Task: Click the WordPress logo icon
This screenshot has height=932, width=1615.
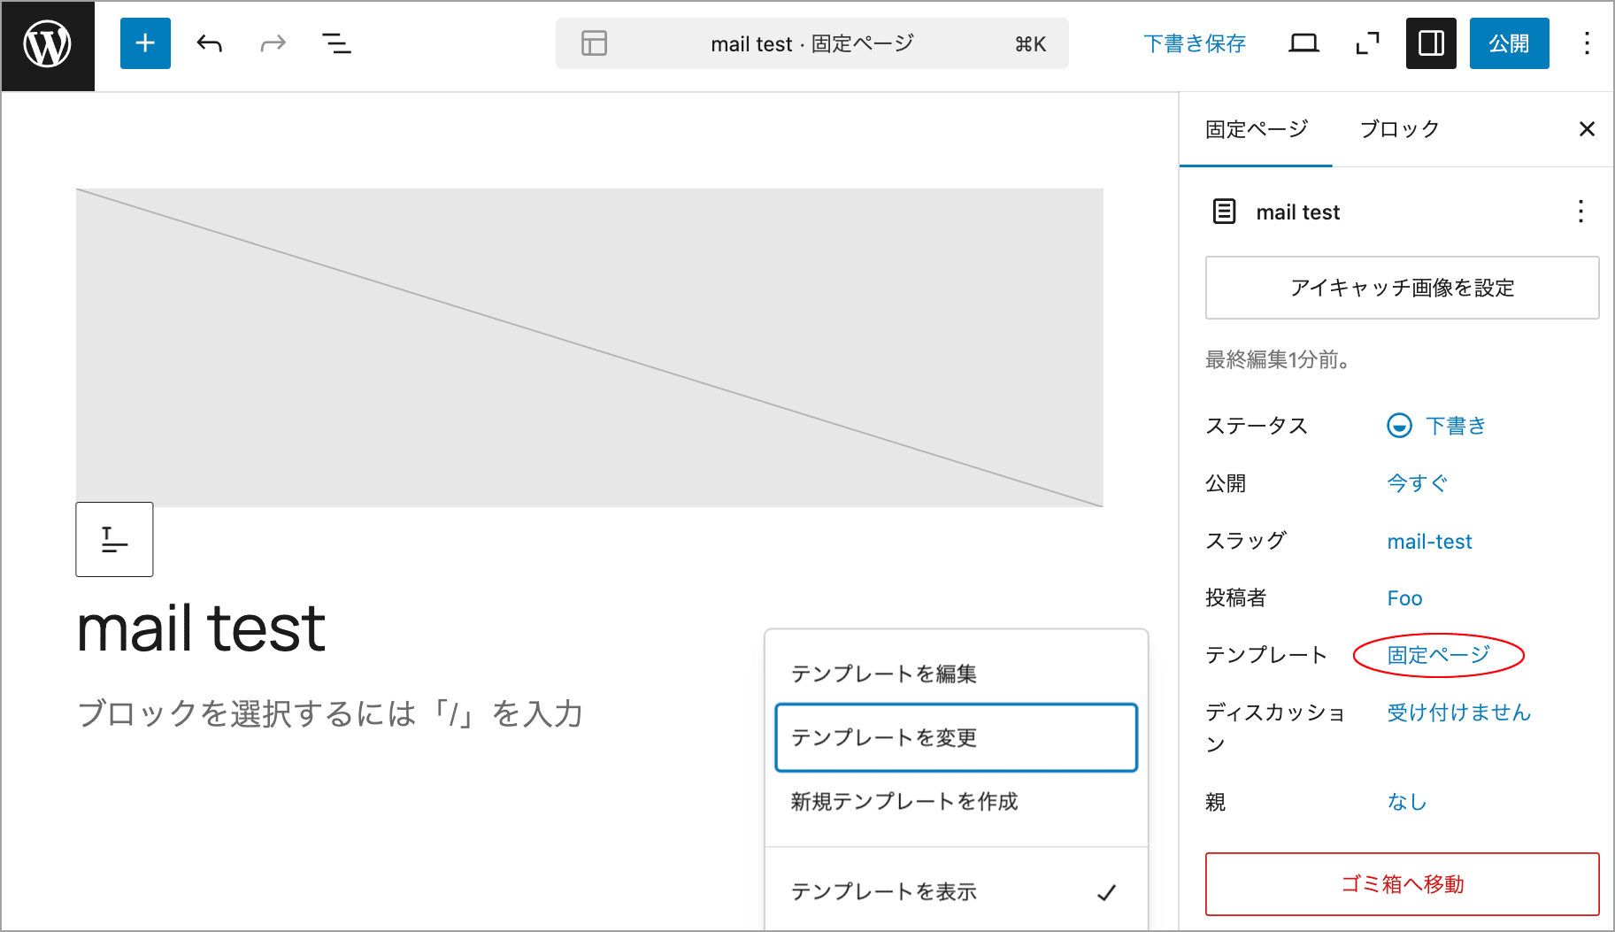Action: point(48,44)
